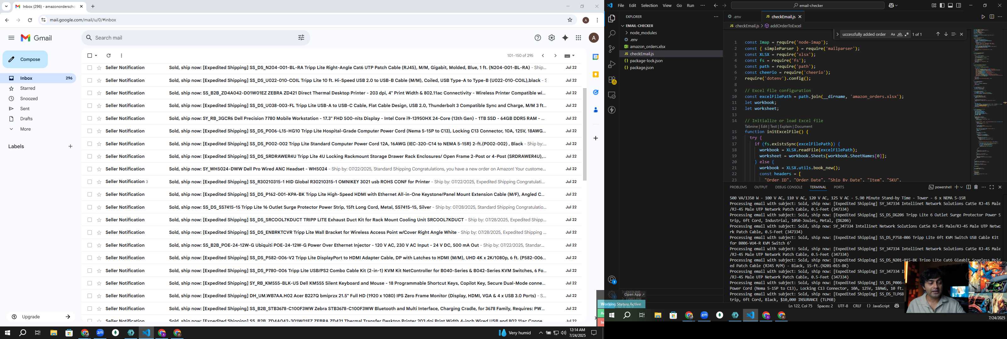Image resolution: width=1007 pixels, height=339 pixels.
Task: Run the code with the editor play icon
Action: pyautogui.click(x=983, y=17)
